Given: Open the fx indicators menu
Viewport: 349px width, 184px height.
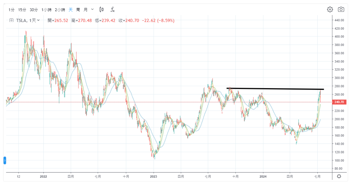Looking at the screenshot, I should [x=112, y=10].
